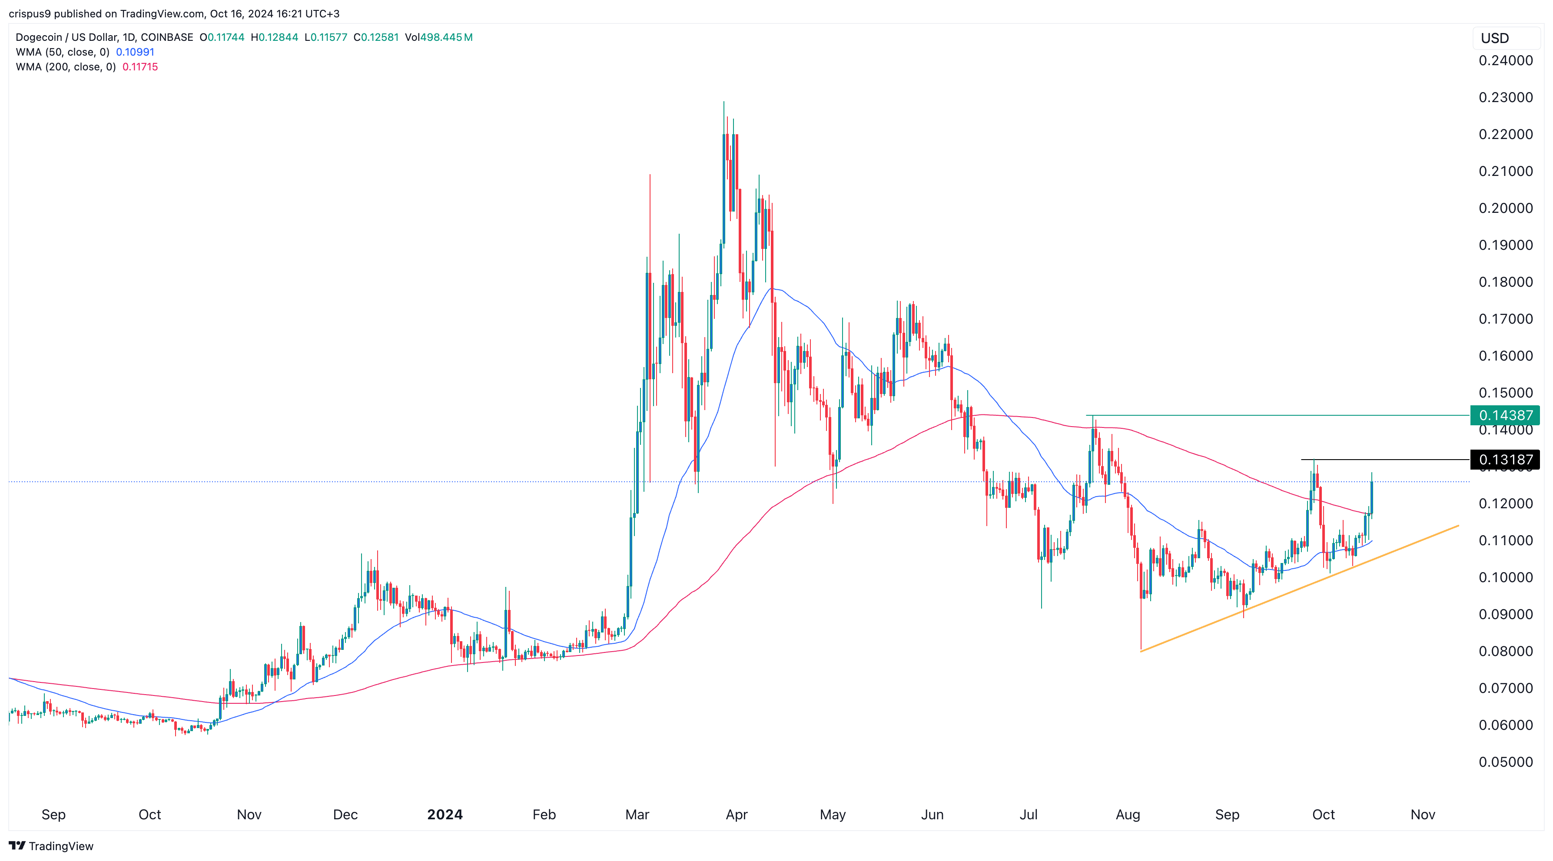Click the close value C0.12581
Screen dimensions: 1553x861
(x=376, y=37)
